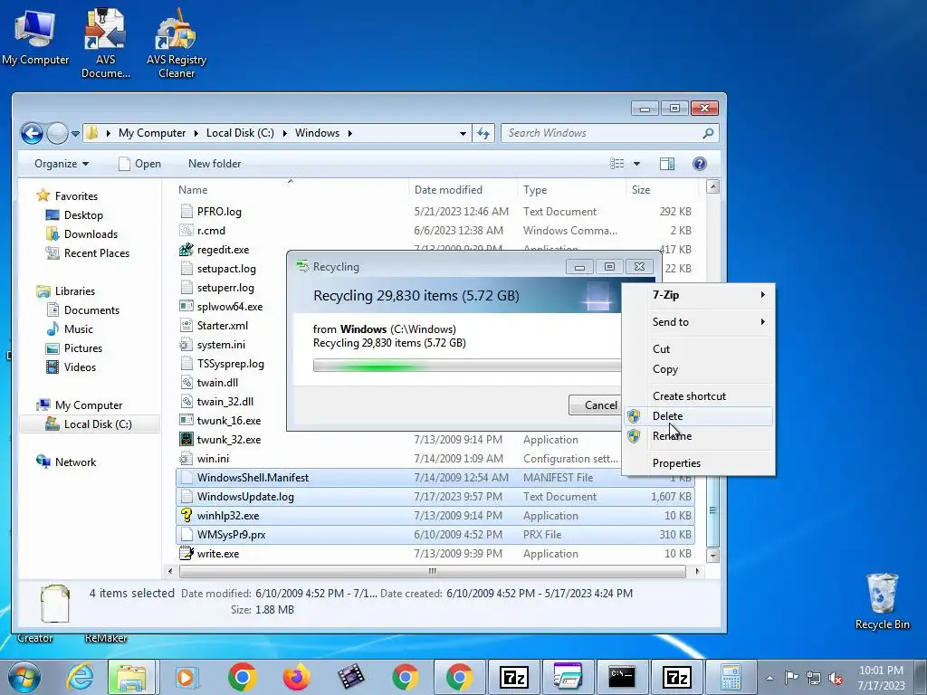Expand My Computer breadcrumb arrow
Viewport: 927px width, 695px height.
click(196, 133)
